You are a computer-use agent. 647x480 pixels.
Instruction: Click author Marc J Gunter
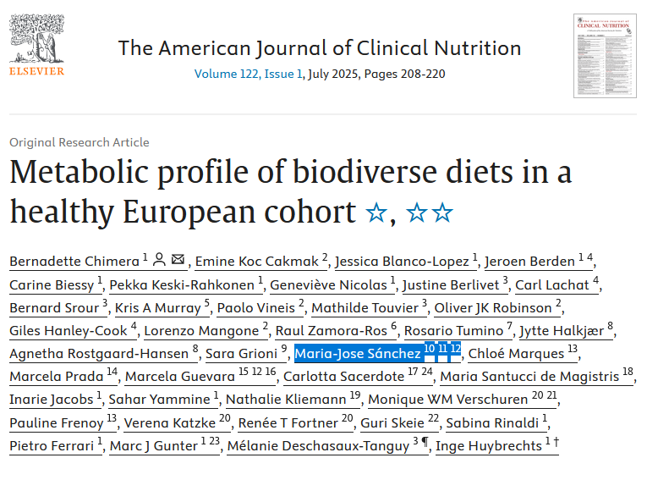pos(154,445)
